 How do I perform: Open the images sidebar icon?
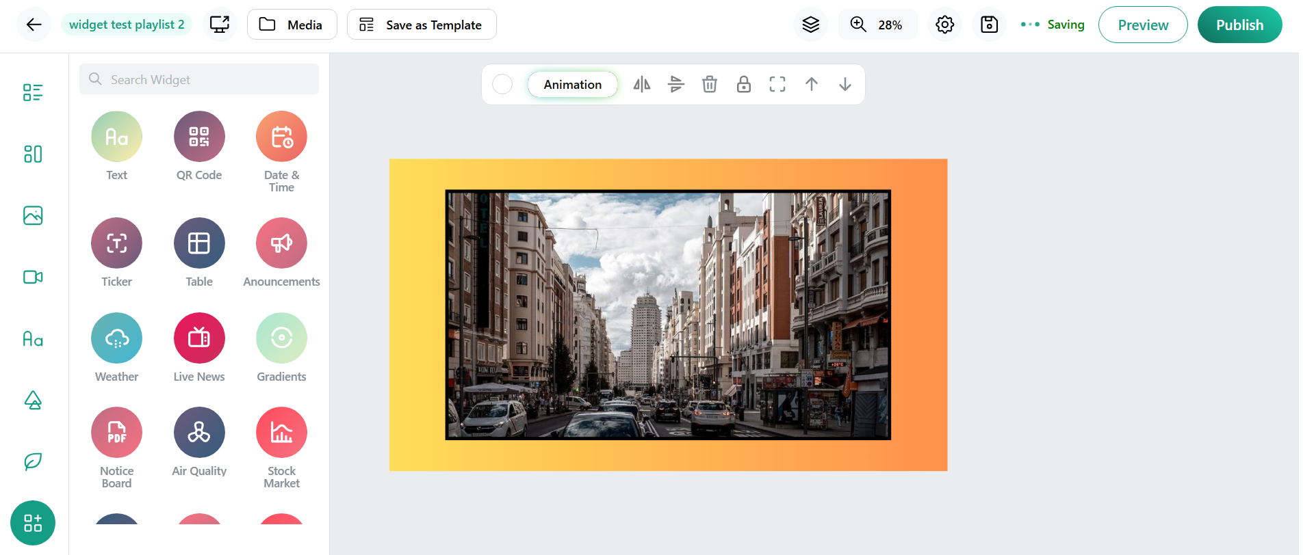click(x=33, y=215)
